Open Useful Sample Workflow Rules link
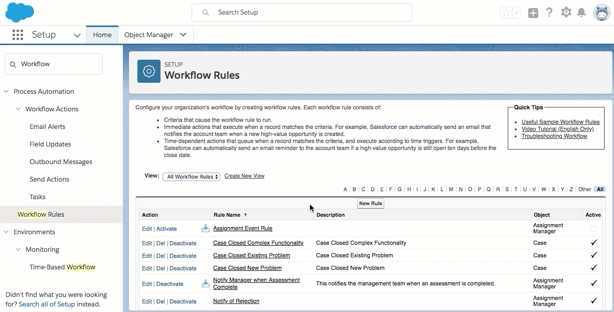 (560, 122)
